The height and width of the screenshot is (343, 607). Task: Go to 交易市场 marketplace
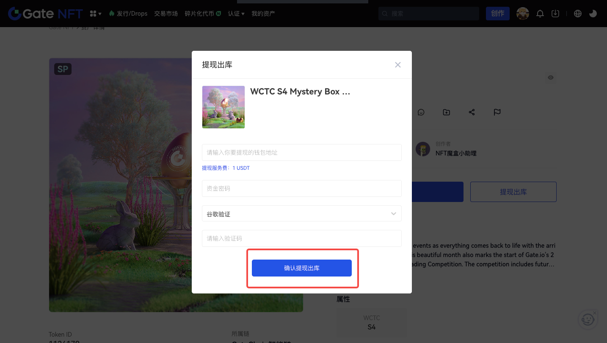click(166, 14)
